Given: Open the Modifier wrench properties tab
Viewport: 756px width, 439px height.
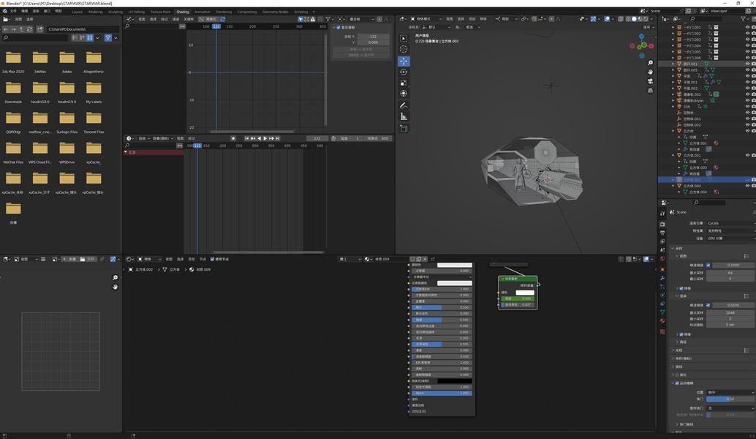Looking at the screenshot, I should (662, 278).
